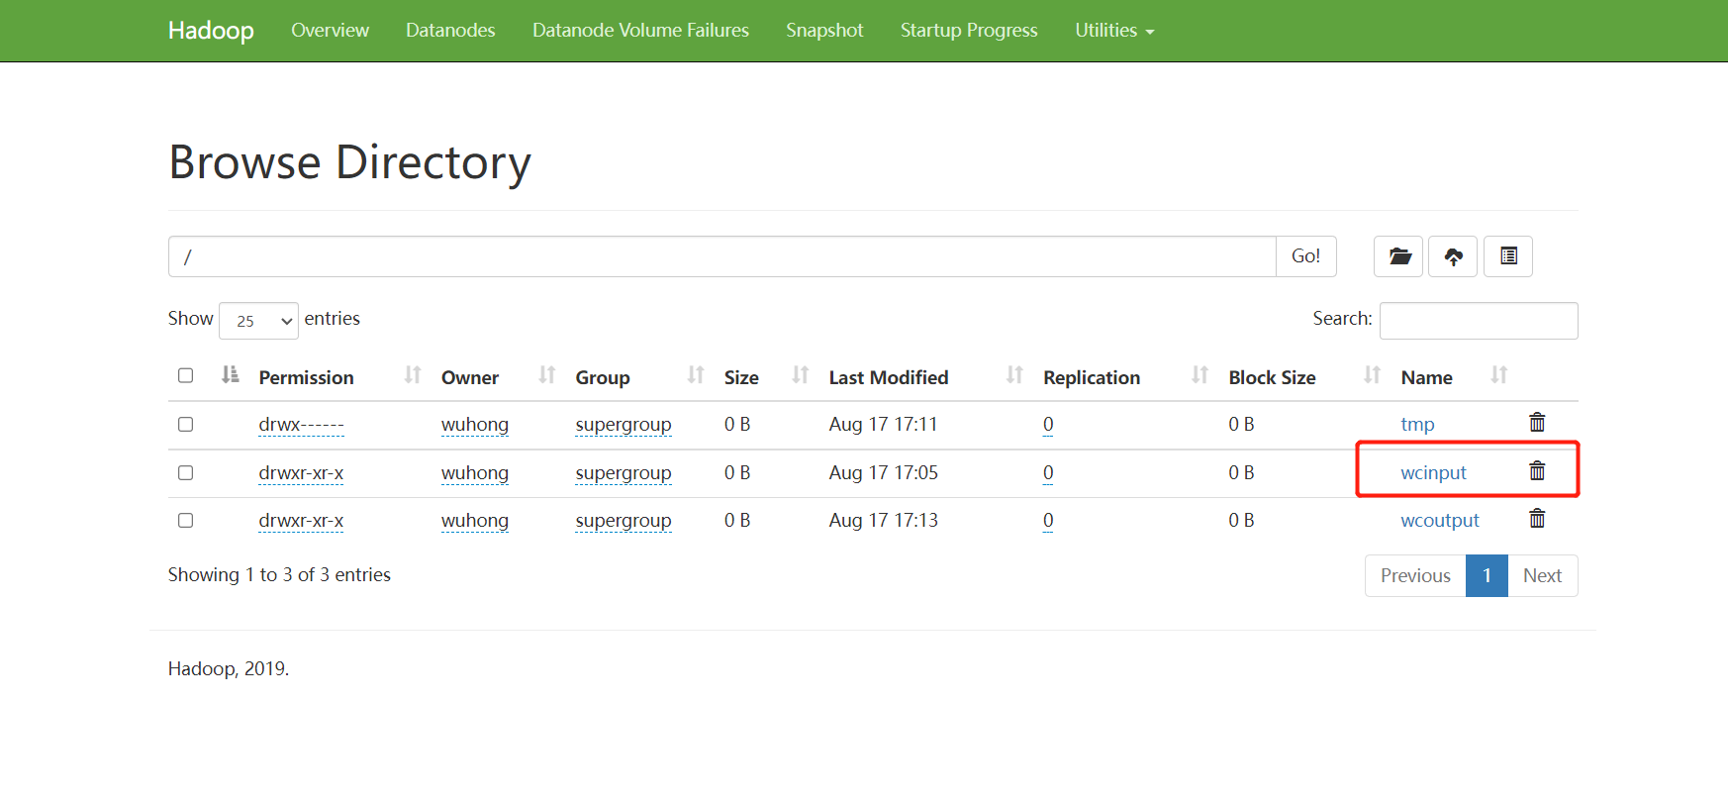Select page 1 in pagination

1487,575
